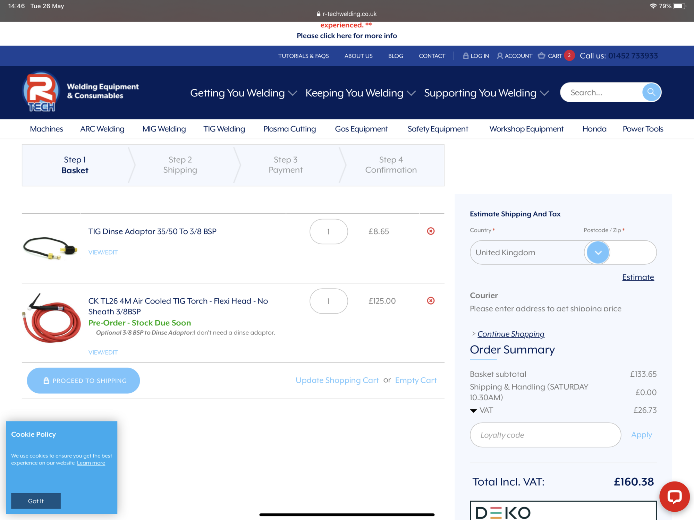694x520 pixels.
Task: Expand the VAT breakdown triangle
Action: 473,411
